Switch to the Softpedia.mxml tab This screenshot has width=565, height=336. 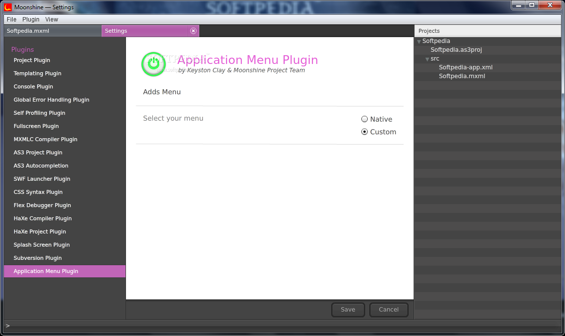click(53, 31)
